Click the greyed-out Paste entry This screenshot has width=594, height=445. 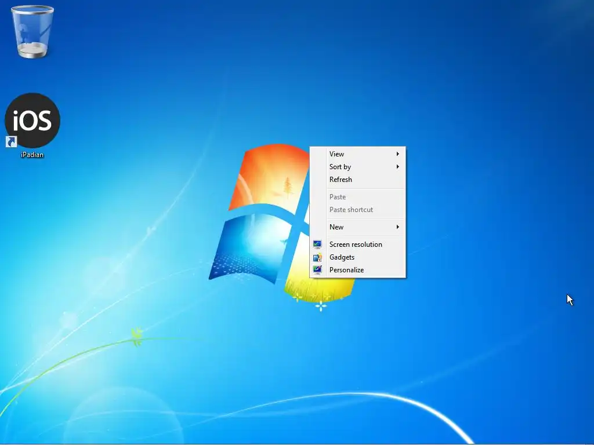pos(357,197)
